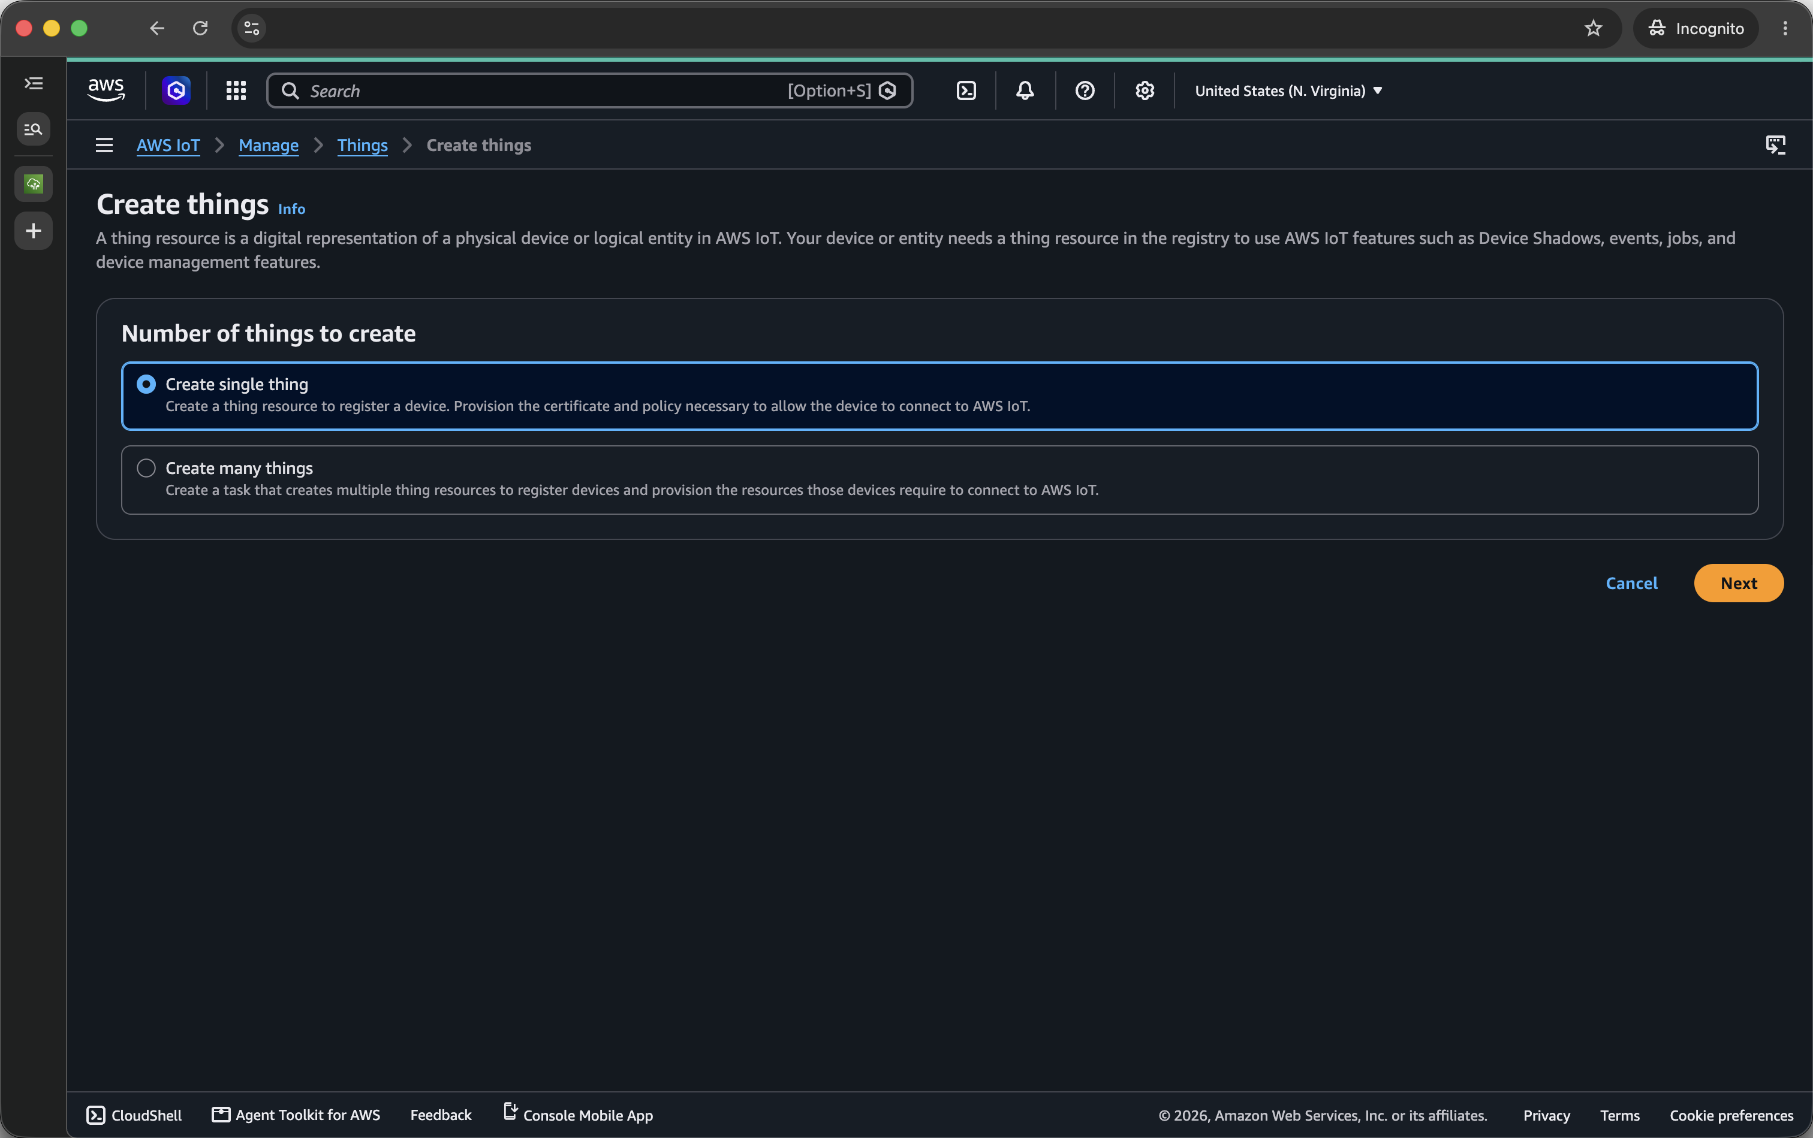
Task: Open CloudShell in the footer
Action: [134, 1115]
